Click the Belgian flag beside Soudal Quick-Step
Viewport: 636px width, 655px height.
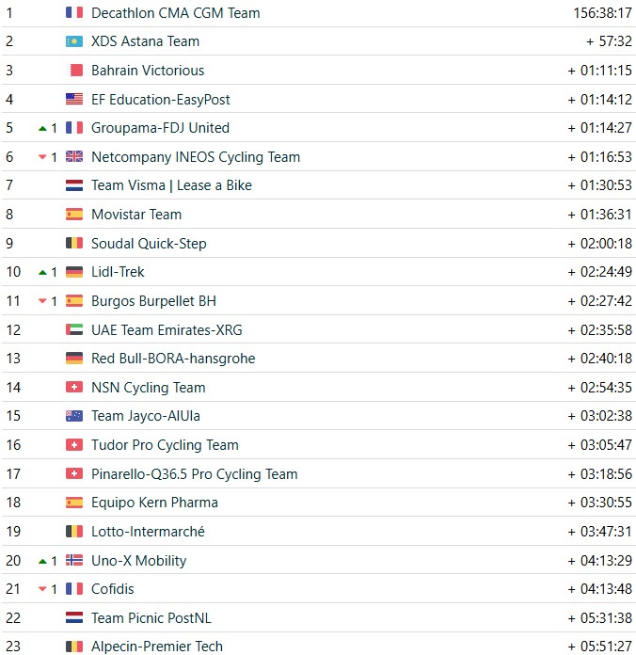pos(74,243)
